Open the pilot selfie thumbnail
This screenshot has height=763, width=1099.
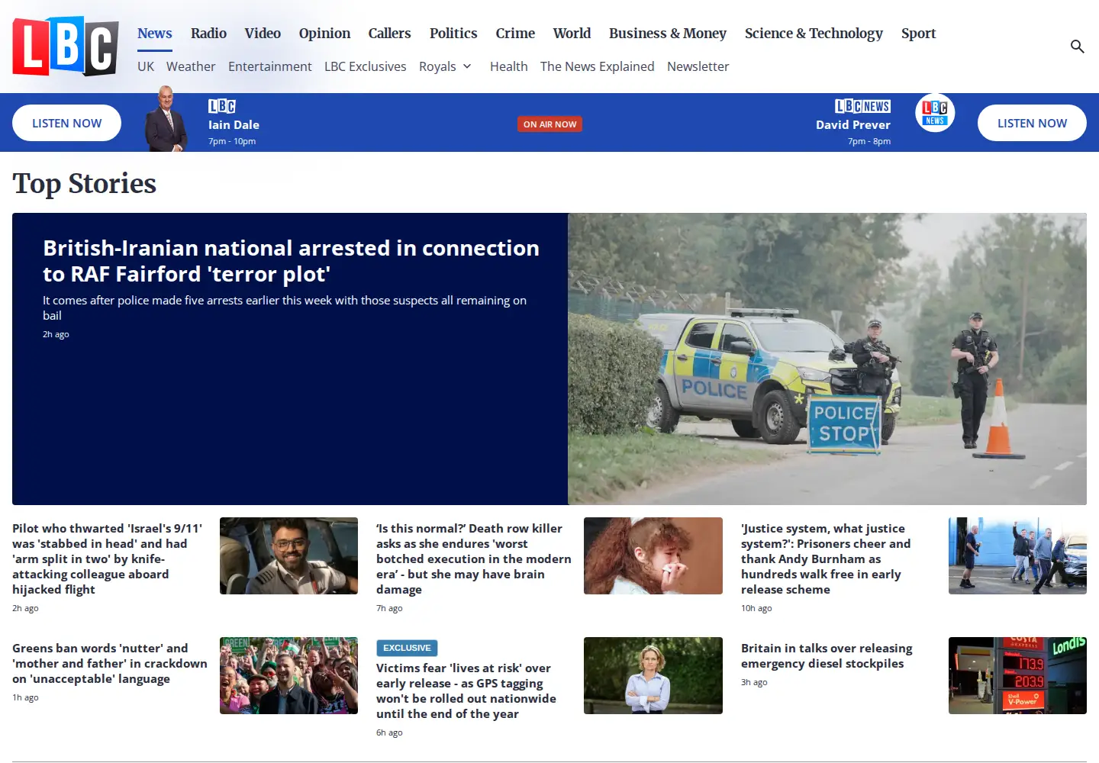[288, 555]
